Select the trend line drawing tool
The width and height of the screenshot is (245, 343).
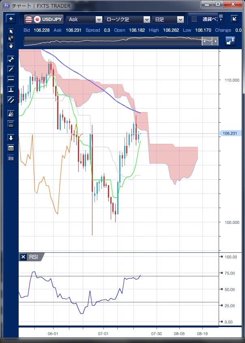click(11, 69)
